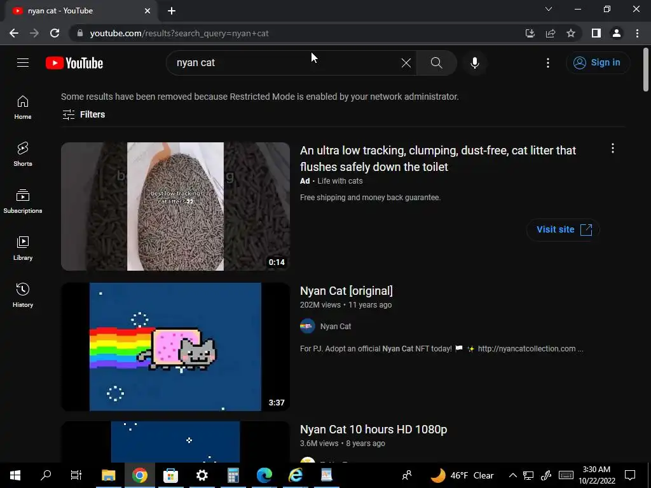Show hidden system tray icons
This screenshot has width=651, height=488.
[513, 475]
